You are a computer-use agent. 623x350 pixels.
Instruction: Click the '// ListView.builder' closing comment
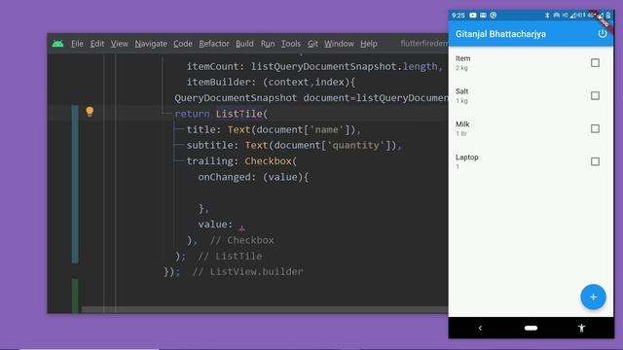point(247,272)
